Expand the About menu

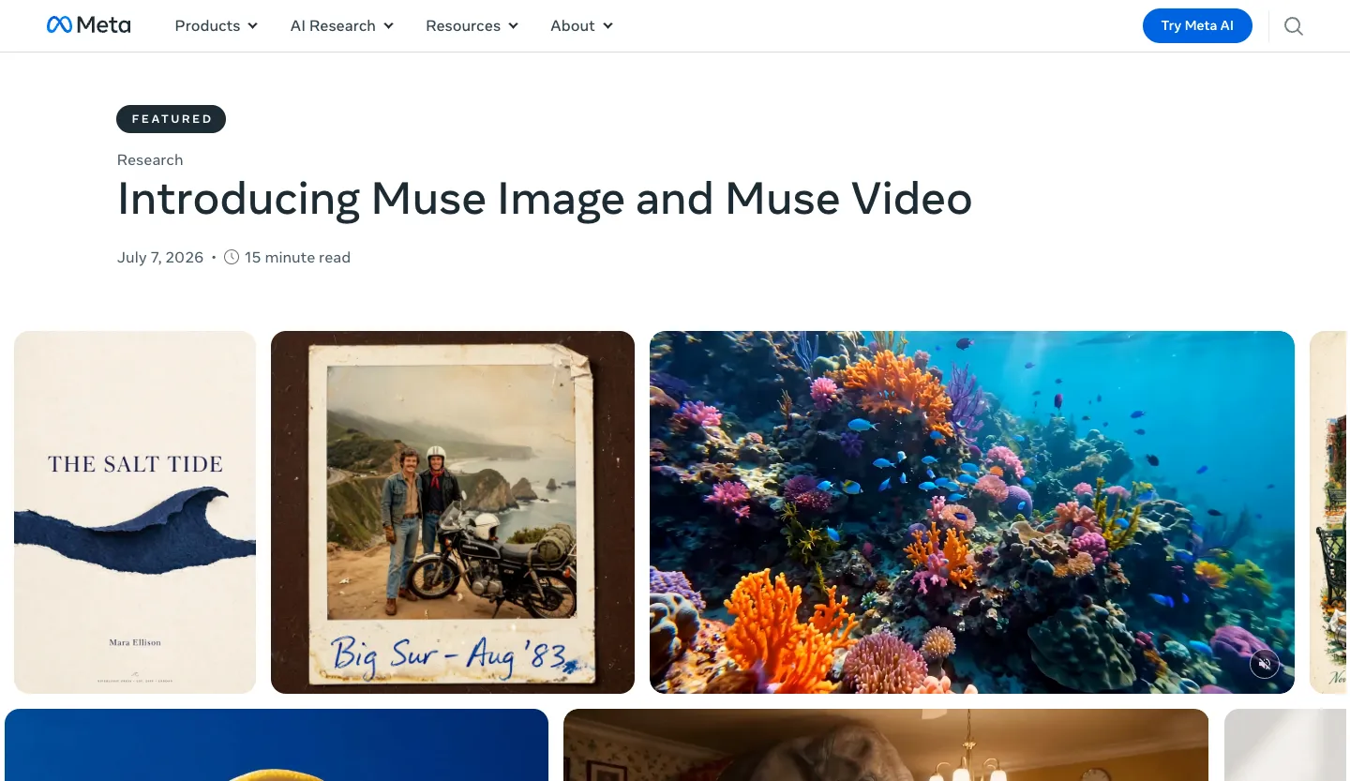[582, 26]
